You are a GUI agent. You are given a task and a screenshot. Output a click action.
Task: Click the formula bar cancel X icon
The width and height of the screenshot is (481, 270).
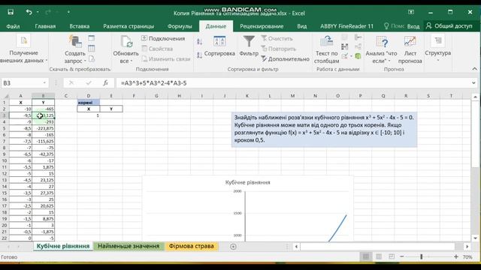pyautogui.click(x=71, y=83)
